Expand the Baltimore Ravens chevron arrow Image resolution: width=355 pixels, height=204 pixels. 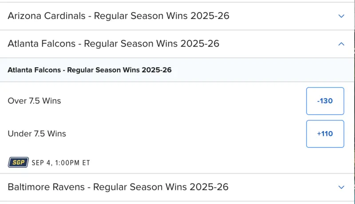pos(341,187)
